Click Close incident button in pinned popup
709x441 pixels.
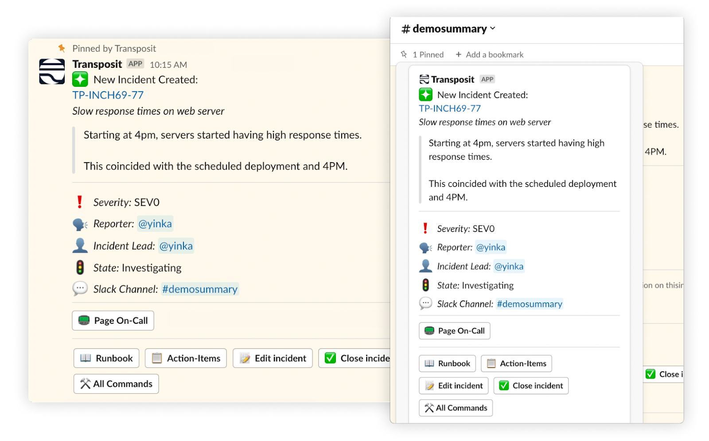pos(531,386)
